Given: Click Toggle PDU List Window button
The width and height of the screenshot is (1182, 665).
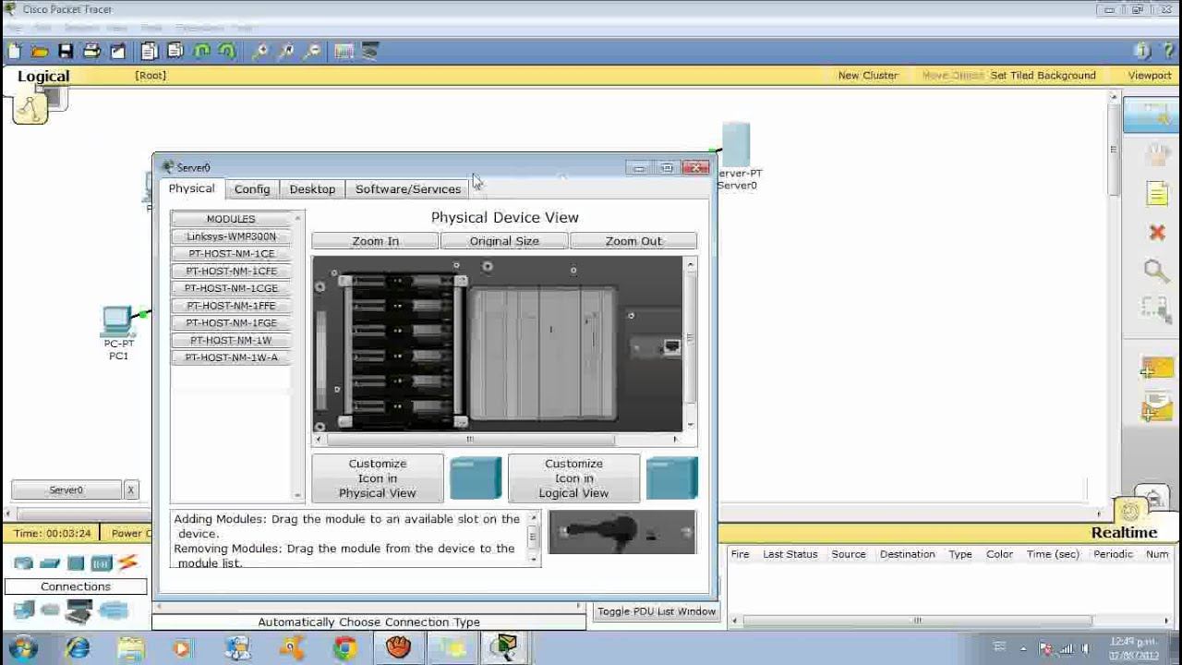Looking at the screenshot, I should [657, 611].
